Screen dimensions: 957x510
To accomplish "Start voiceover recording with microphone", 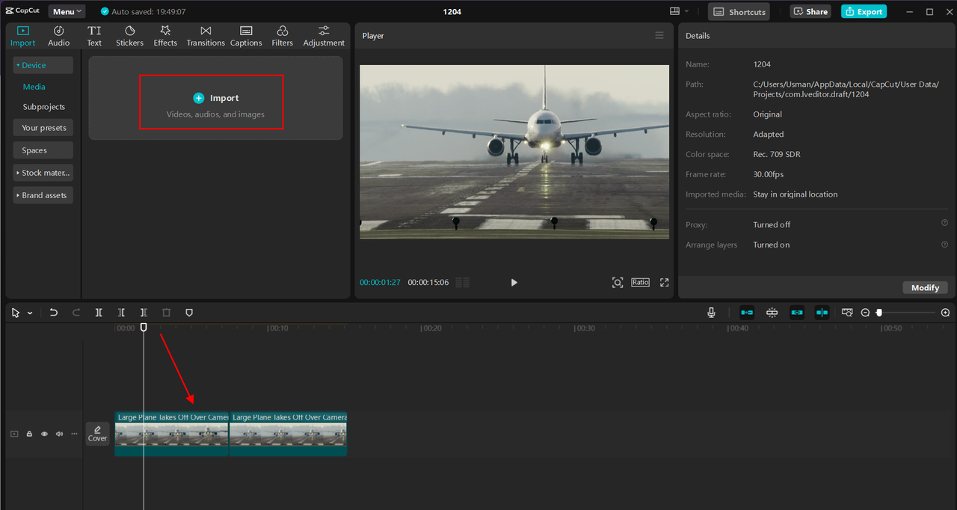I will click(712, 313).
